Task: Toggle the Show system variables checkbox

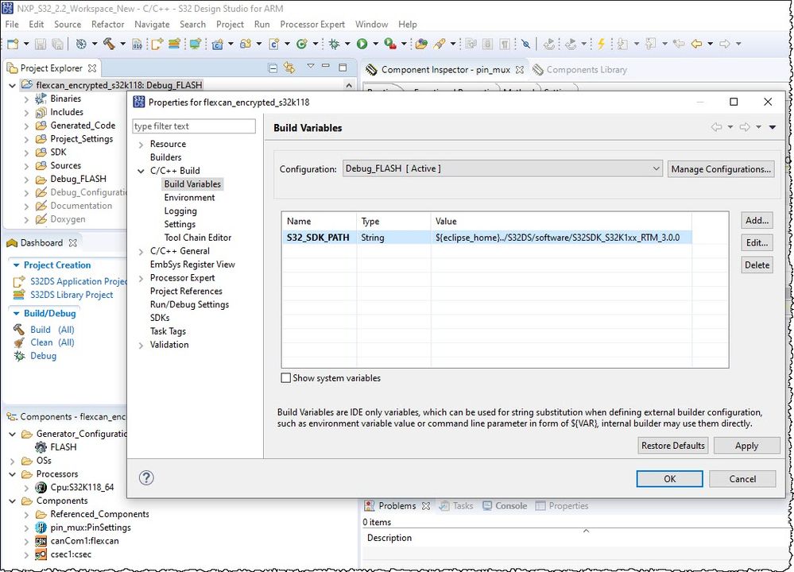Action: [286, 377]
